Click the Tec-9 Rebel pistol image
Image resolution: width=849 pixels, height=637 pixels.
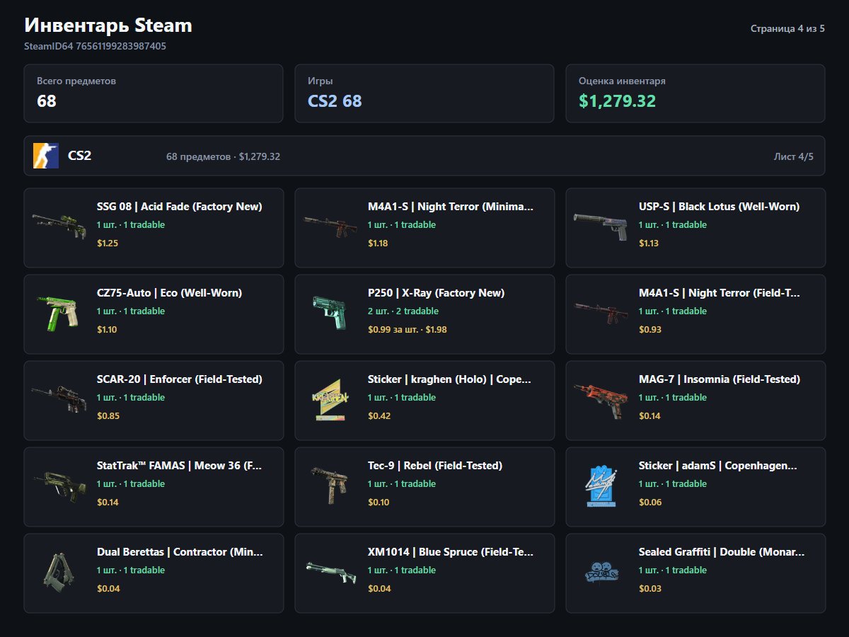click(330, 484)
